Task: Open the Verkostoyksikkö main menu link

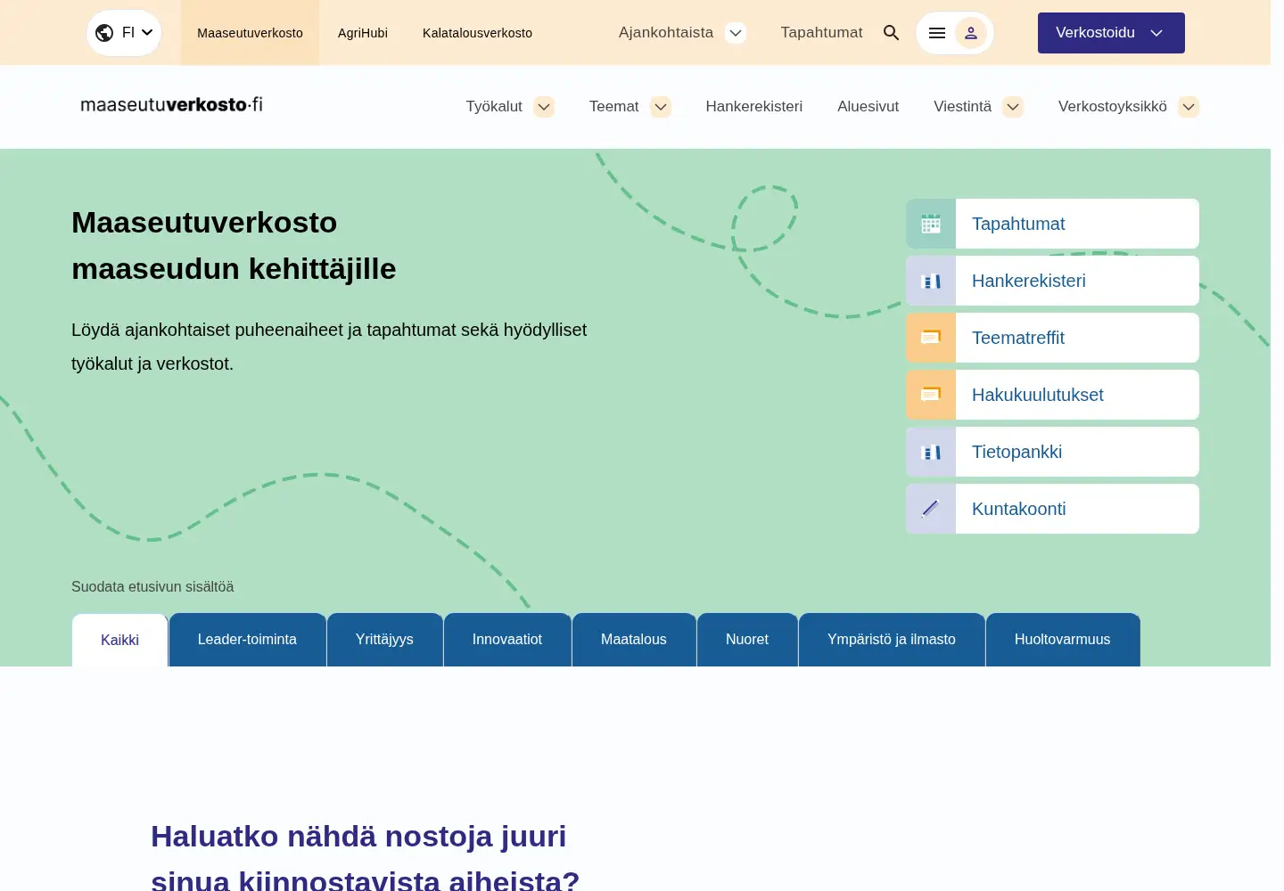Action: [1113, 107]
